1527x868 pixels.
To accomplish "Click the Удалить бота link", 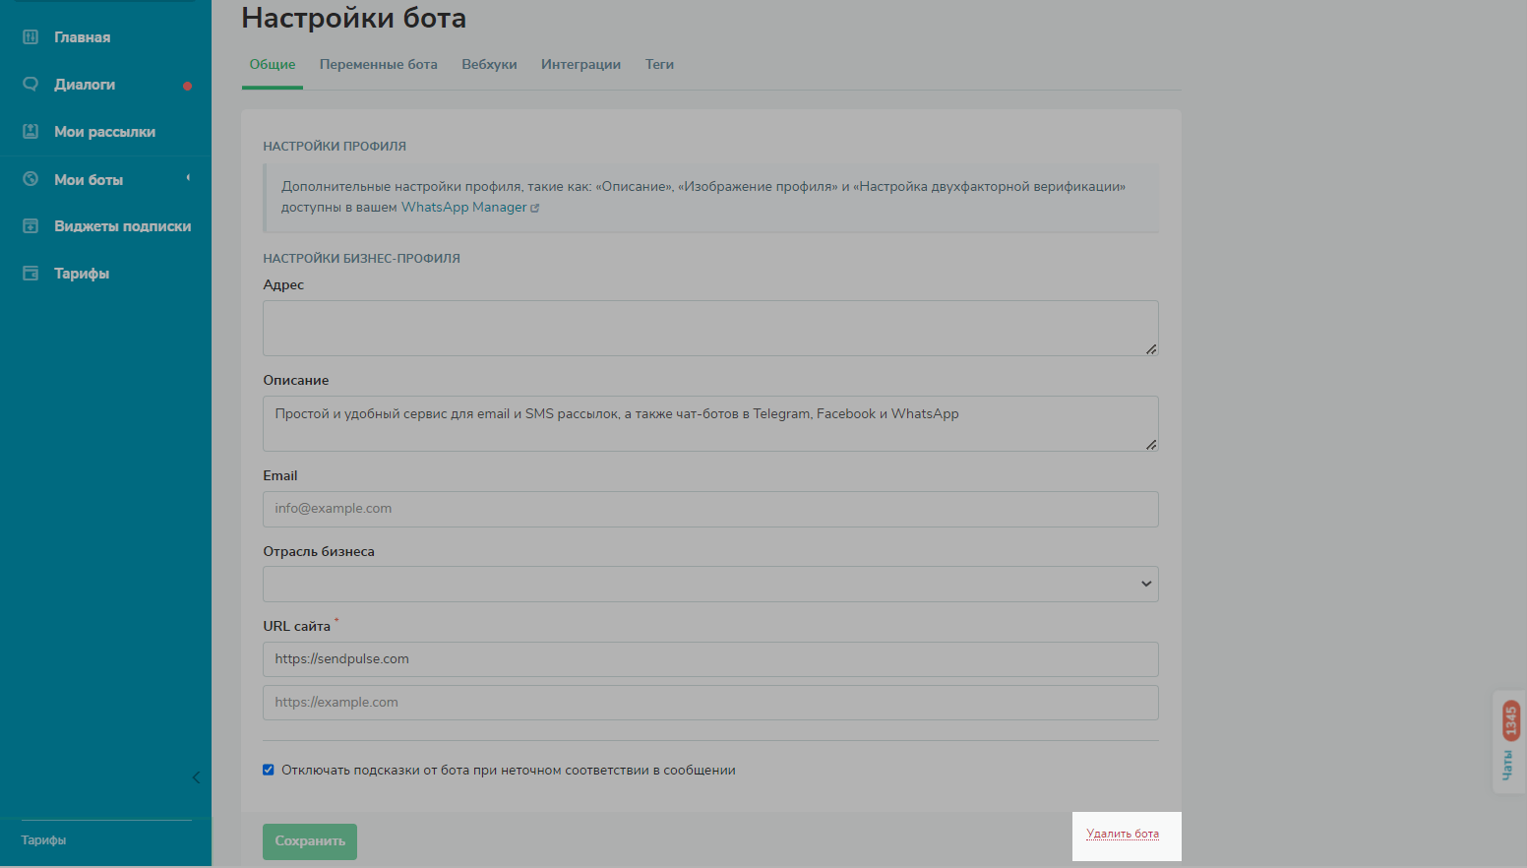I will tap(1123, 834).
